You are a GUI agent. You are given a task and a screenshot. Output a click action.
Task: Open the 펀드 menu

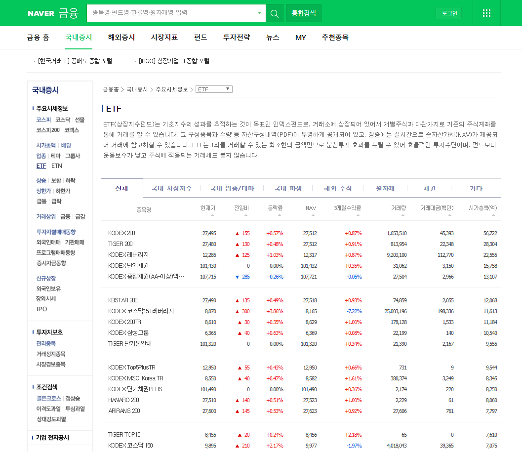tap(201, 38)
